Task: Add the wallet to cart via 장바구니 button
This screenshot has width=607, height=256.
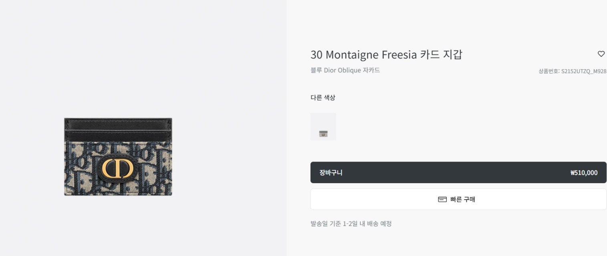Action: 458,172
